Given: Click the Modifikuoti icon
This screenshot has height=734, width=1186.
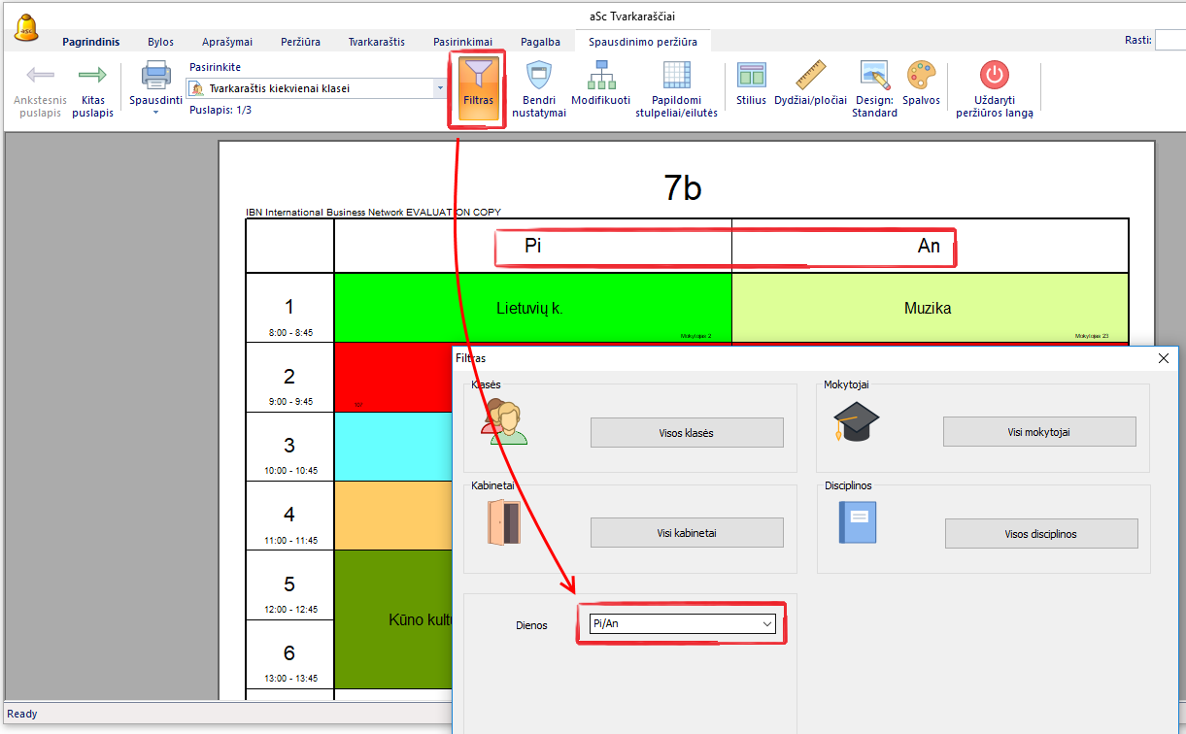Looking at the screenshot, I should pos(600,76).
